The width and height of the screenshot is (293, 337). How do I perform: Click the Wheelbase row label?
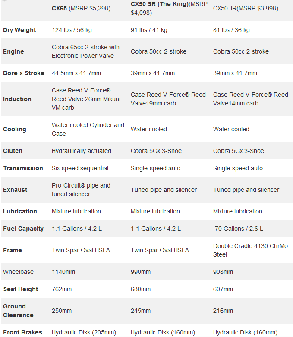[x=18, y=272]
